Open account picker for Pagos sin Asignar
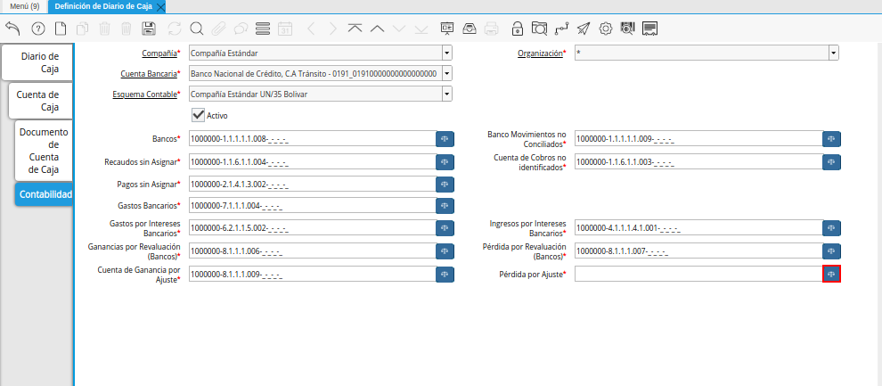The width and height of the screenshot is (882, 386). point(445,184)
